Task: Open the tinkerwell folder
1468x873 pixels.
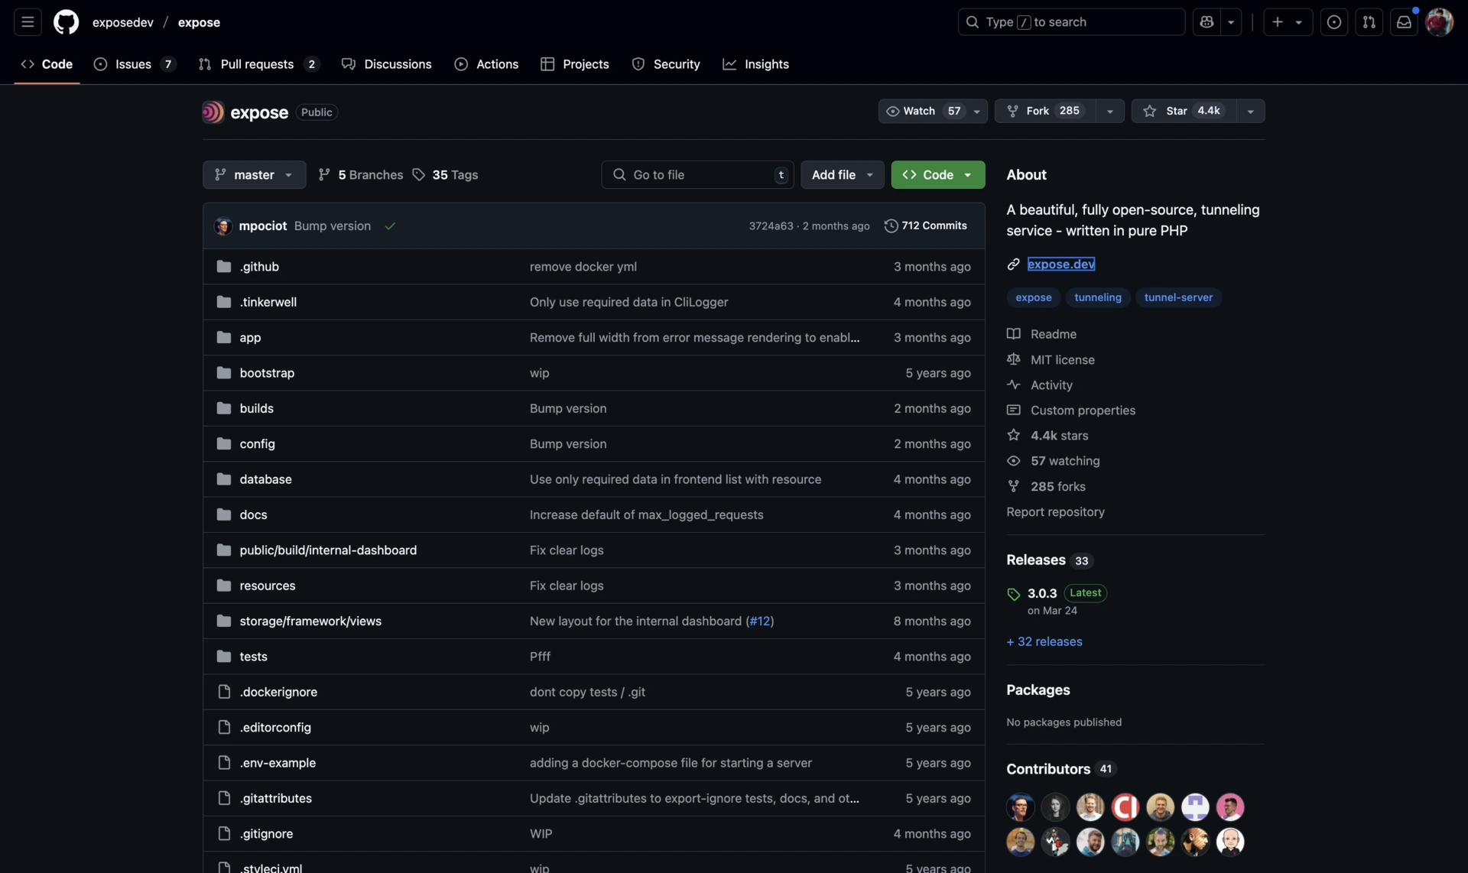Action: tap(268, 302)
